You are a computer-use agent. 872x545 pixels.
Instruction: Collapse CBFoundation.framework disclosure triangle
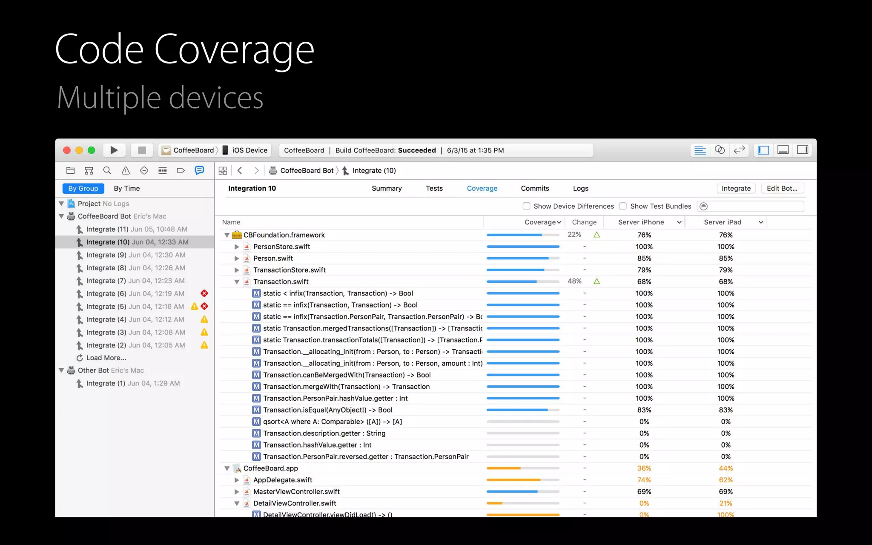pyautogui.click(x=227, y=235)
